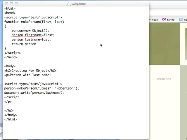The height and width of the screenshot is (140, 187).
Task: Click the 'person.lastname=last;' line
Action: [31, 40]
